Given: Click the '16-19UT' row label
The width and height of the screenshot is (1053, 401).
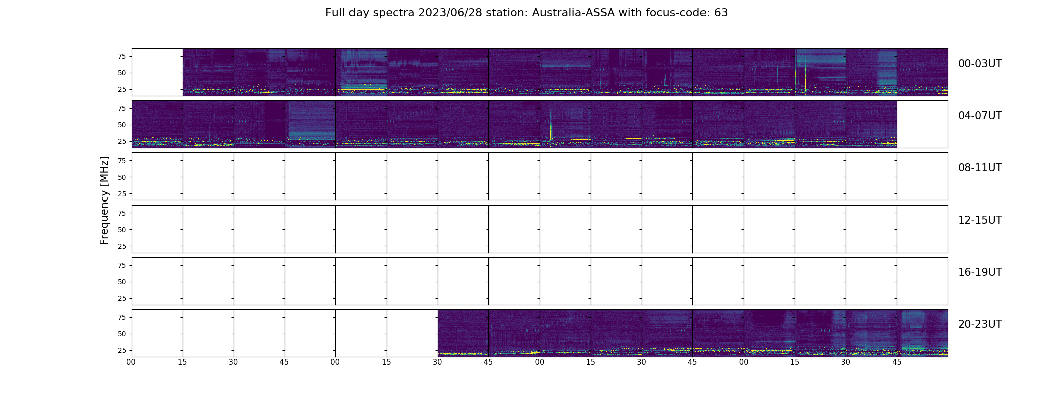Looking at the screenshot, I should [x=980, y=272].
